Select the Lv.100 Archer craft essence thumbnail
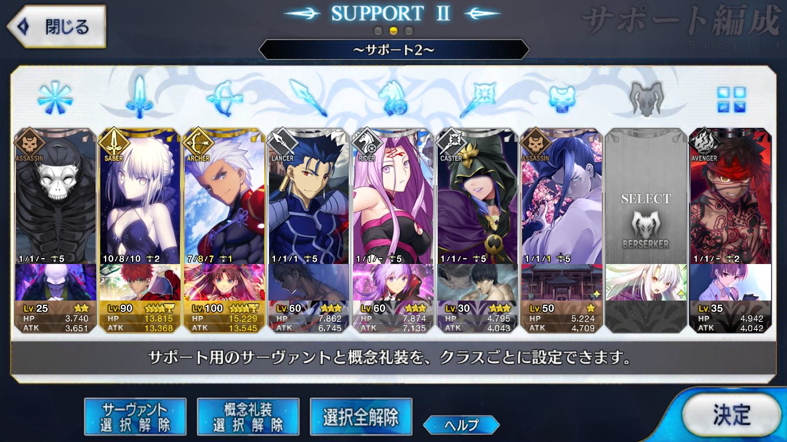Image resolution: width=787 pixels, height=442 pixels. point(224,282)
